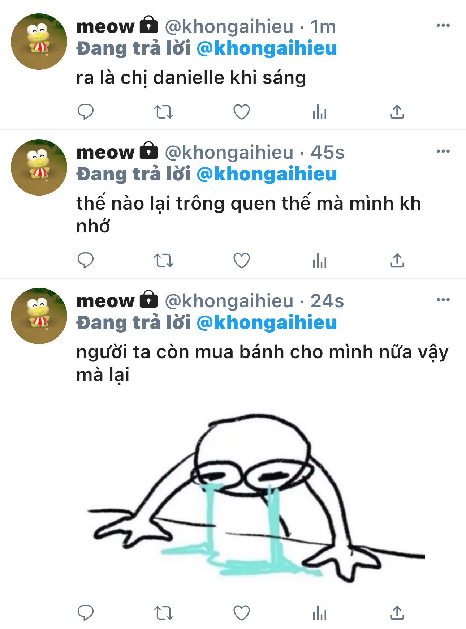Retweet the 'thế nào lại trông quen' tweet
The height and width of the screenshot is (629, 466).
[164, 260]
